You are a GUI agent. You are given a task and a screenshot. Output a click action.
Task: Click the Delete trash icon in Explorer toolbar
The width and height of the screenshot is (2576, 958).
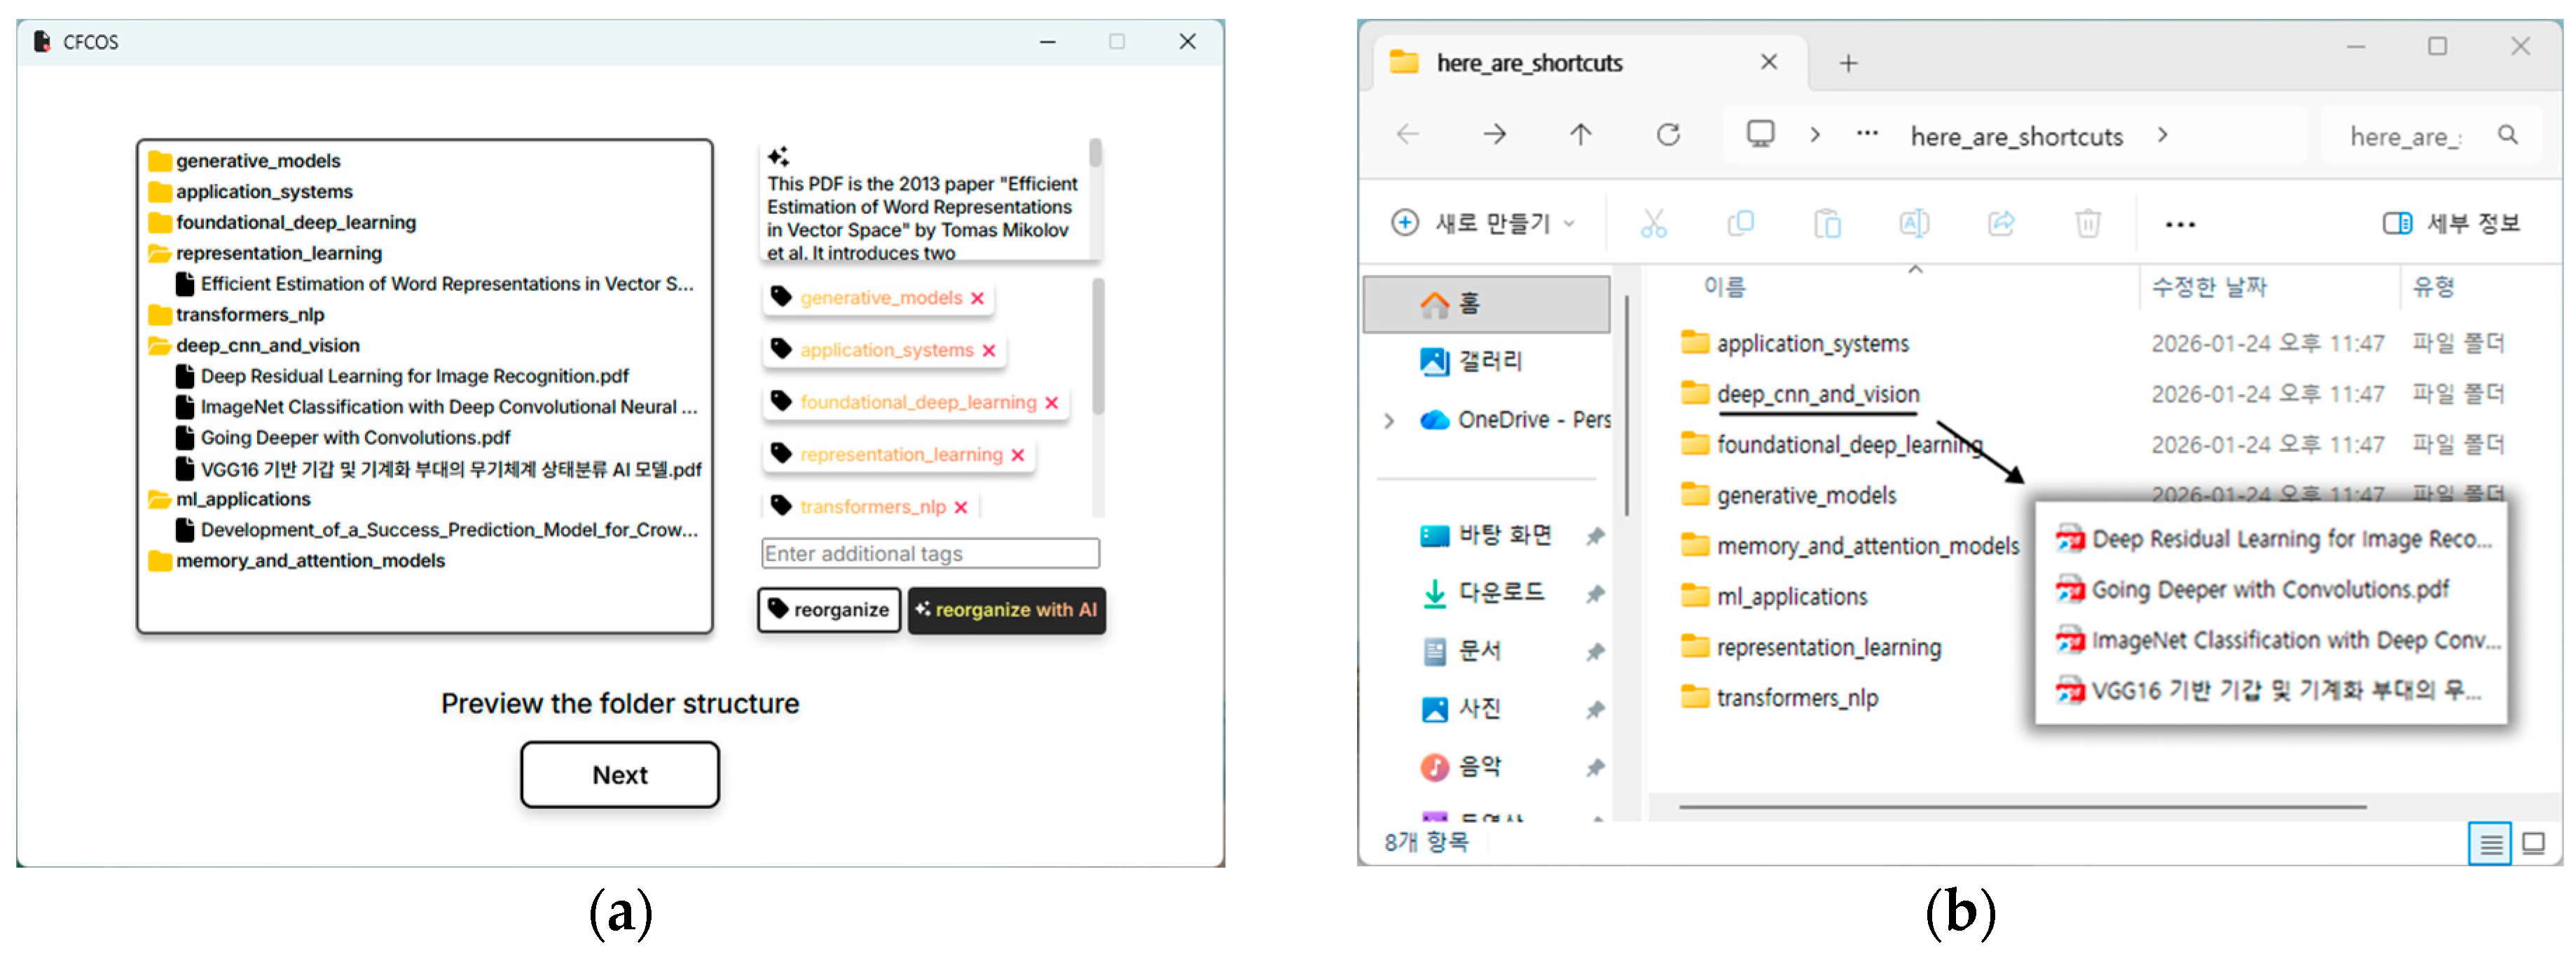2088,223
